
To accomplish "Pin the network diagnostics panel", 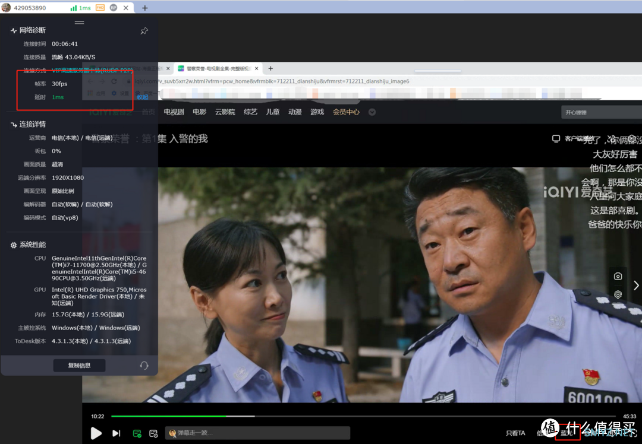I will click(144, 31).
